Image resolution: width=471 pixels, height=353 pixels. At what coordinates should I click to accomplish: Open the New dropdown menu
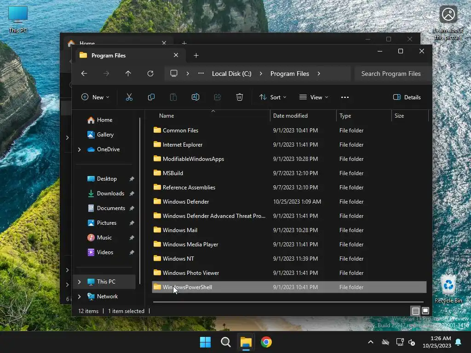[95, 97]
